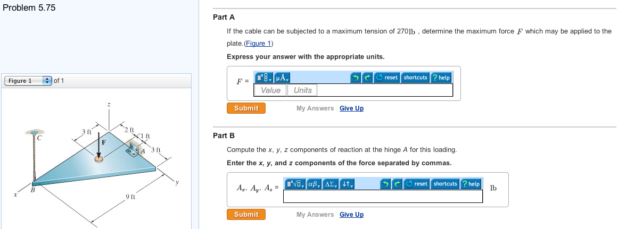Click the undo arrow in Part A toolbar

(x=356, y=78)
